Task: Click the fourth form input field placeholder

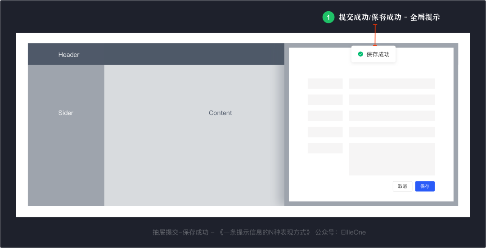Action: pyautogui.click(x=391, y=132)
